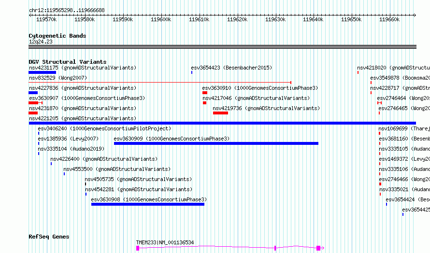Click esv1385936 Levy2007 label
This screenshot has height=253, width=430.
(68, 139)
